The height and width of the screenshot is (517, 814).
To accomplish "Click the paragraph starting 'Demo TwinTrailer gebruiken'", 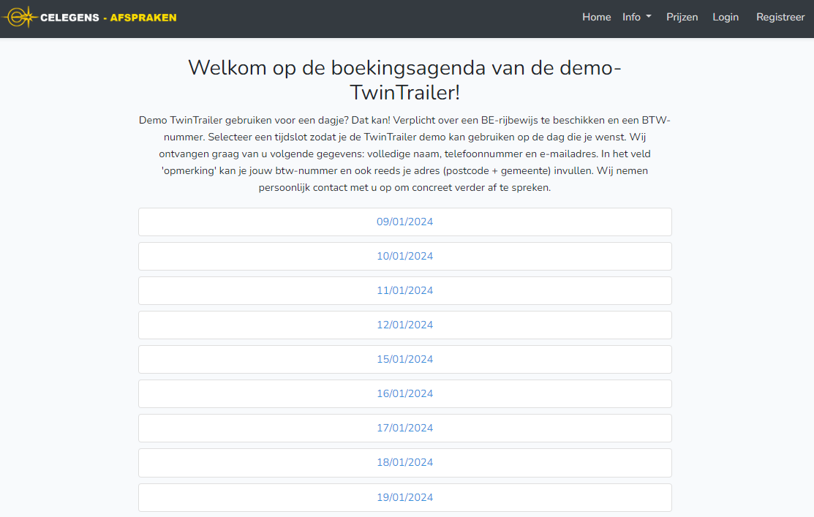I will 405,154.
